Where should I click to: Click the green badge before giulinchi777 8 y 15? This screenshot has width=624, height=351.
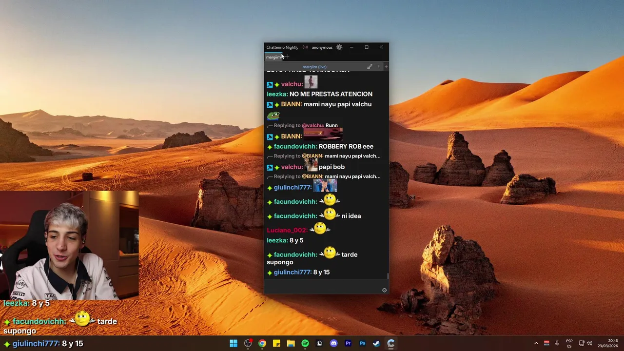270,273
